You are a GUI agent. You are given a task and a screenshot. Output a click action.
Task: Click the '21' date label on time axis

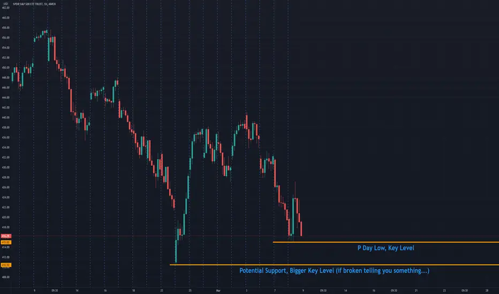tap(416, 290)
